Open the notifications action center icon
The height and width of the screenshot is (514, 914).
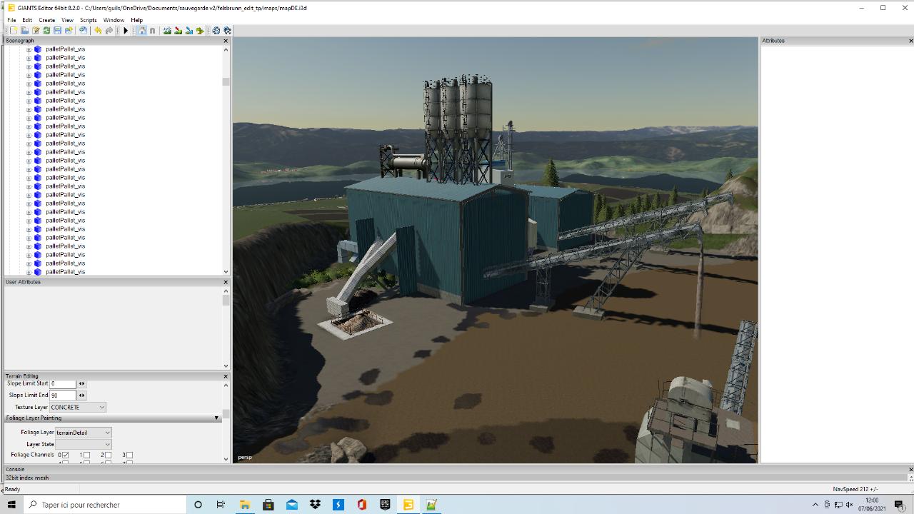click(x=900, y=505)
